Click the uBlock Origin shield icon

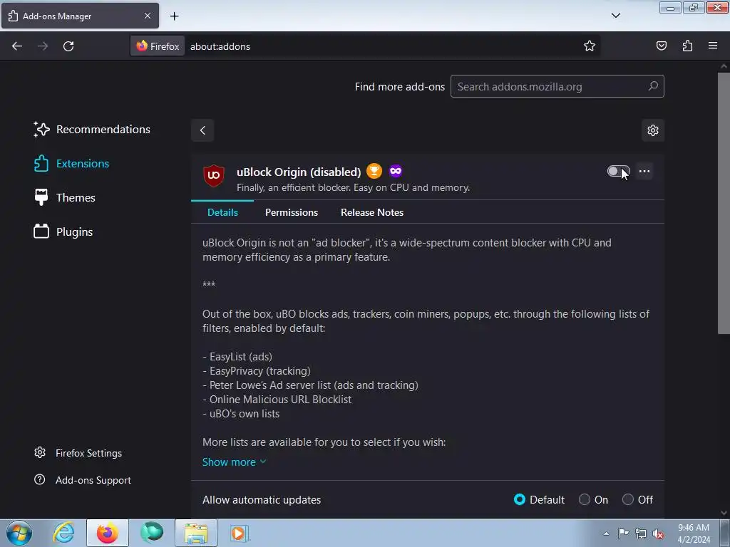click(x=214, y=175)
